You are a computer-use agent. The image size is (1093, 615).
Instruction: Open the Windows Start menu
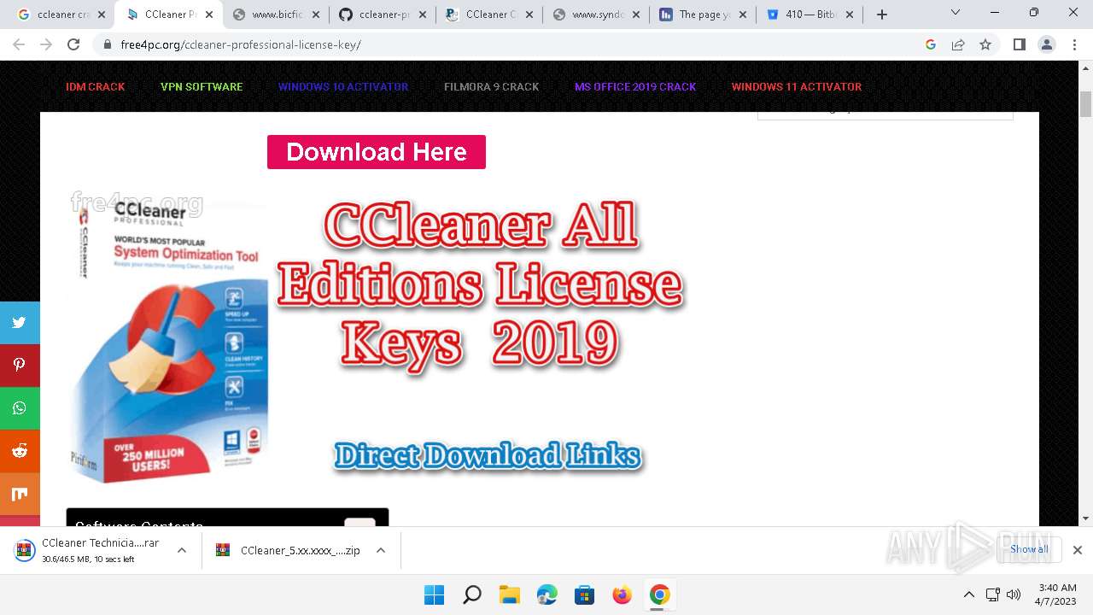(x=434, y=594)
